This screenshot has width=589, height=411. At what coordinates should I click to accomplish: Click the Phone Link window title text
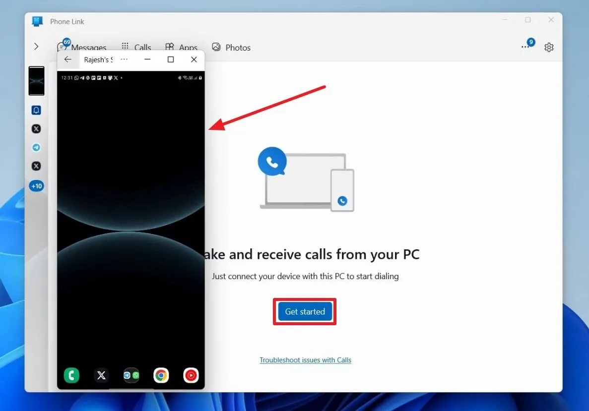[67, 21]
